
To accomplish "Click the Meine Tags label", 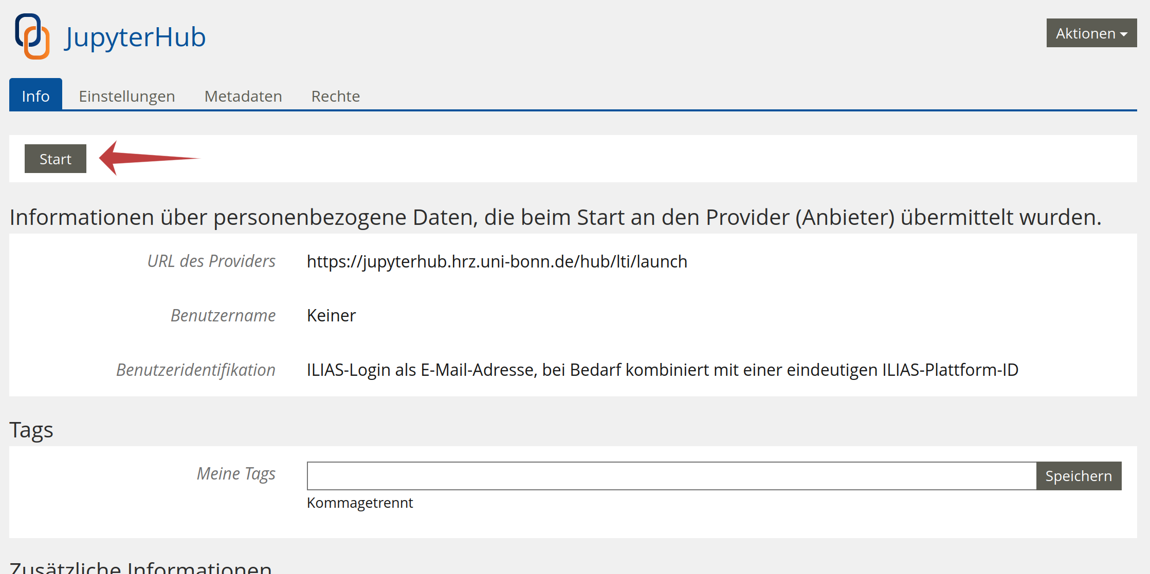I will tap(236, 473).
